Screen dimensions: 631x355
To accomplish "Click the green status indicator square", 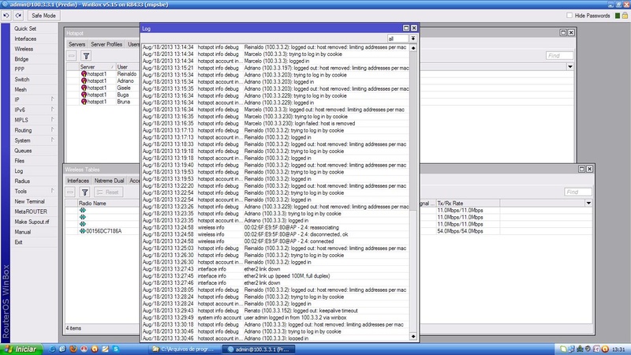I will pyautogui.click(x=618, y=16).
